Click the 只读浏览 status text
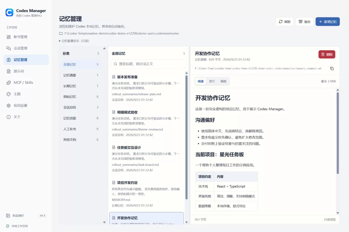Screen dimensions: 349x232 coord(330,219)
